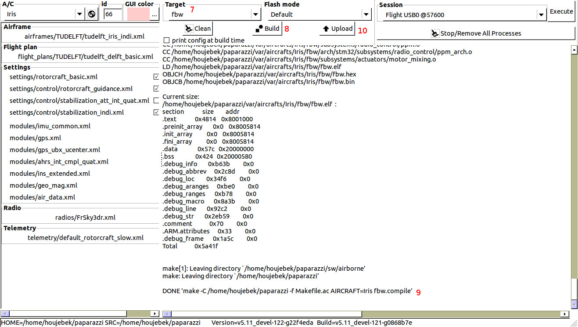The width and height of the screenshot is (578, 327).
Task: Toggle the rotorcraft_basic.xml settings checkbox
Action: 156,77
